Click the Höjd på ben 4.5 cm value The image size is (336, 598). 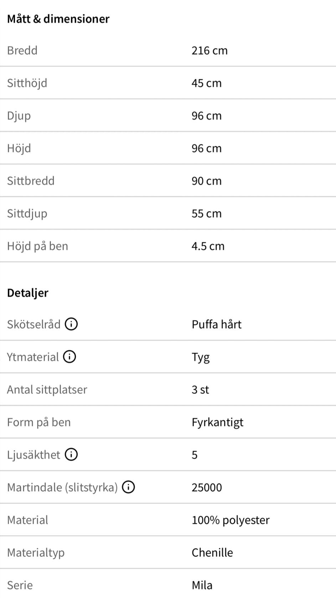coord(208,246)
